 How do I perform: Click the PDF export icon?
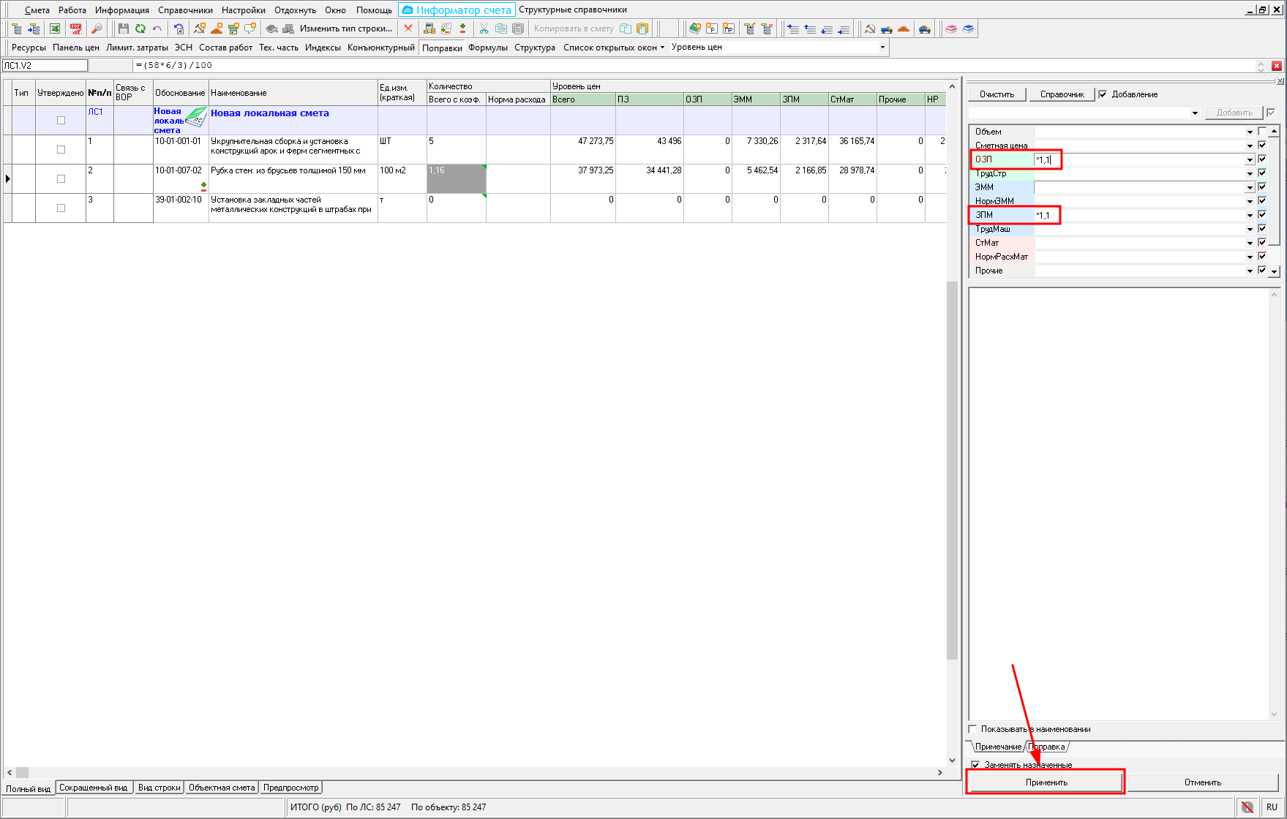[x=76, y=29]
